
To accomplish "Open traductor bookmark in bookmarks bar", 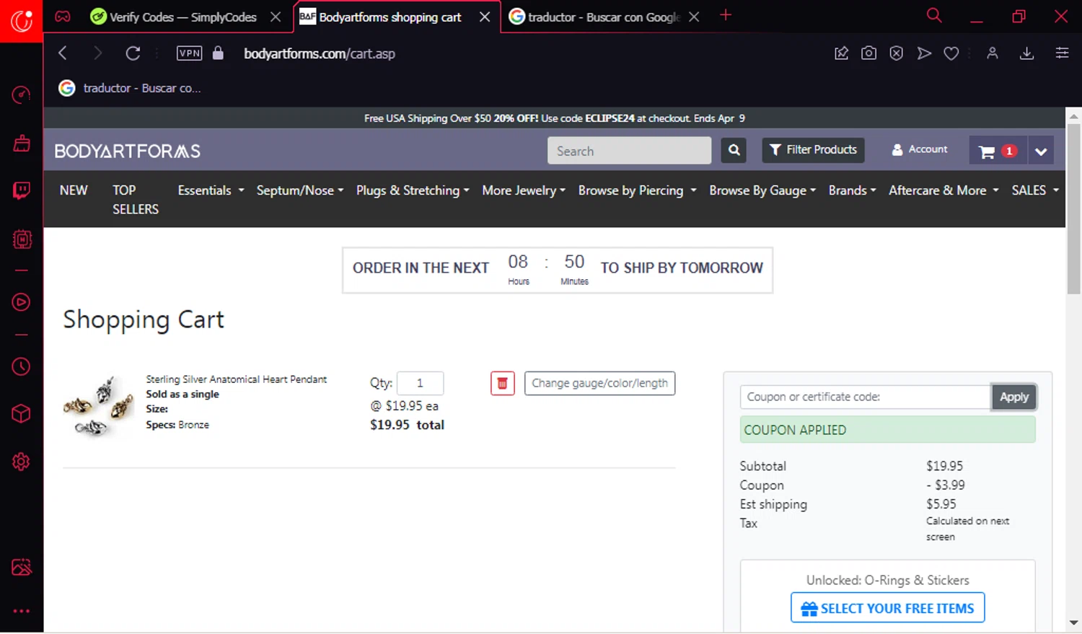I will pos(130,88).
